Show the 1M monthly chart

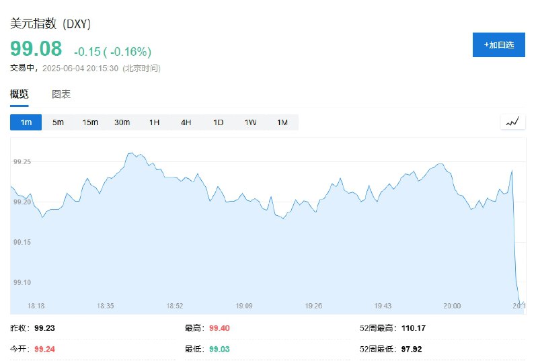tap(282, 122)
